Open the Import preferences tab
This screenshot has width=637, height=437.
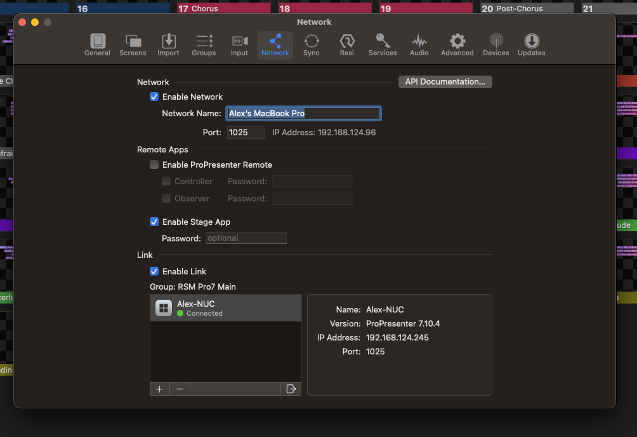168,45
